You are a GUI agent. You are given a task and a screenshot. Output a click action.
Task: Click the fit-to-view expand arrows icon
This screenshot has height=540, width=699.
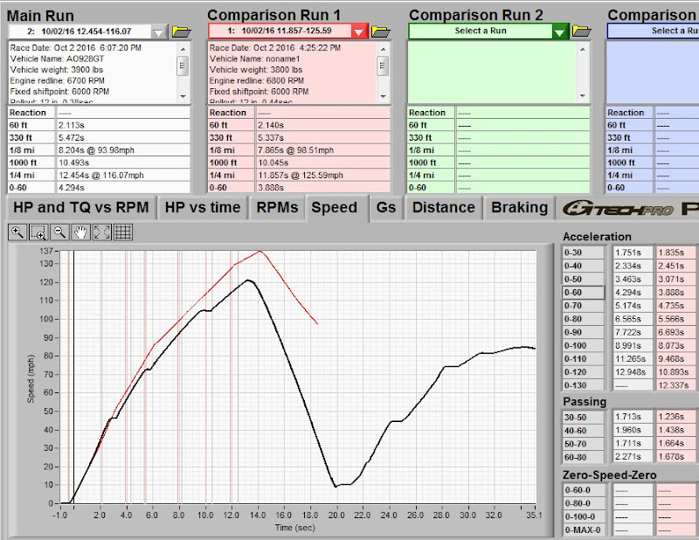coord(102,232)
